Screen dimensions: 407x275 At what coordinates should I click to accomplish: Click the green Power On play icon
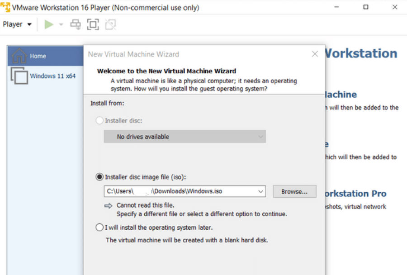click(49, 24)
